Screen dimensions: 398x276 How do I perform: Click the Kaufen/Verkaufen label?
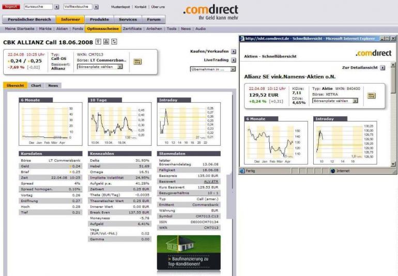tap(209, 51)
